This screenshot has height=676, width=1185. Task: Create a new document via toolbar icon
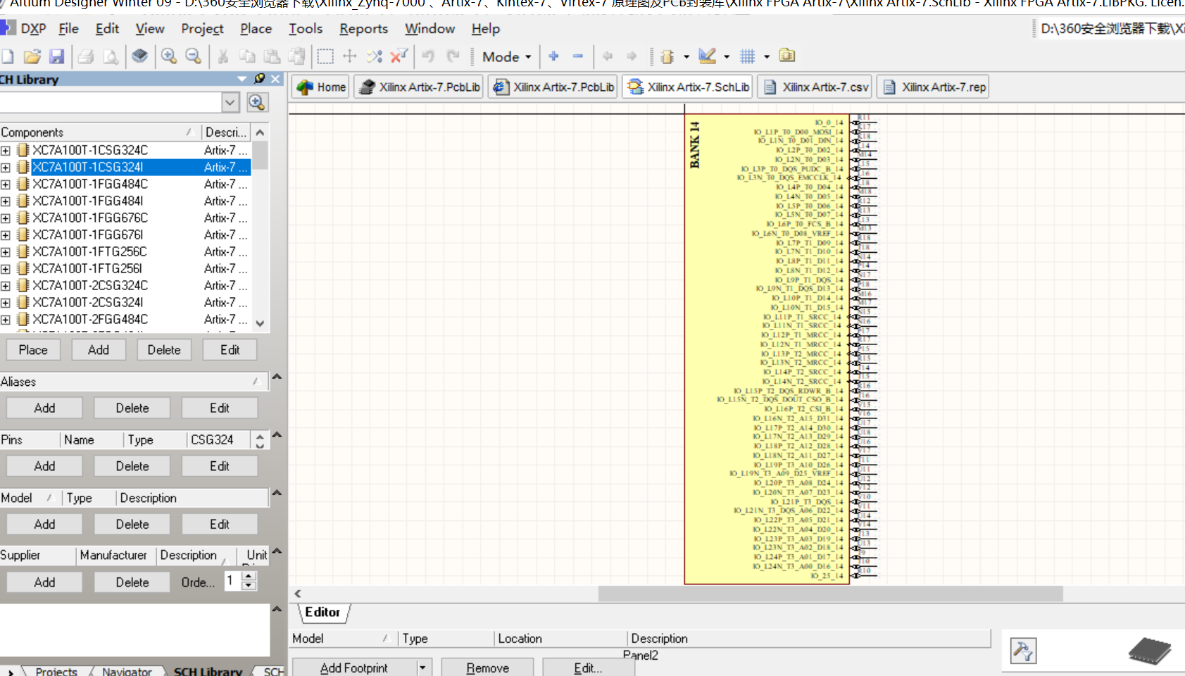tap(7, 56)
